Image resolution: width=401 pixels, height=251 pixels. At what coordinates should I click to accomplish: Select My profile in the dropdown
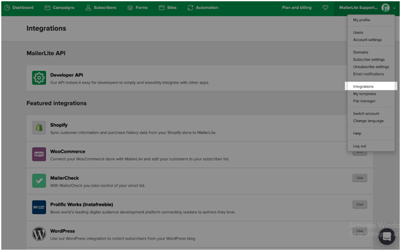click(361, 20)
